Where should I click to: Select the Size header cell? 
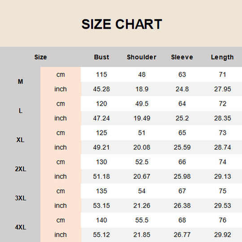tap(40, 57)
